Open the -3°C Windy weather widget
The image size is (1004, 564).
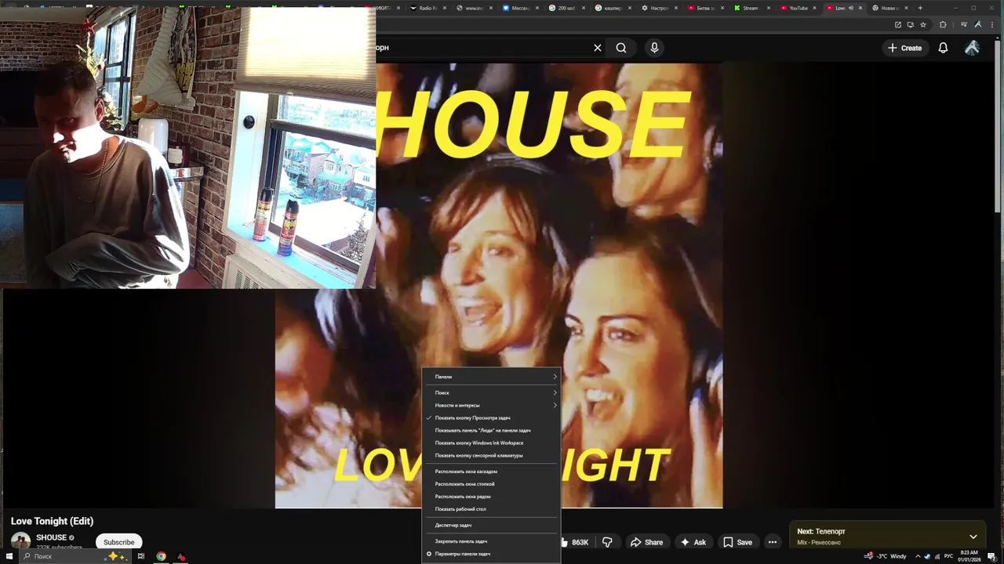[886, 556]
